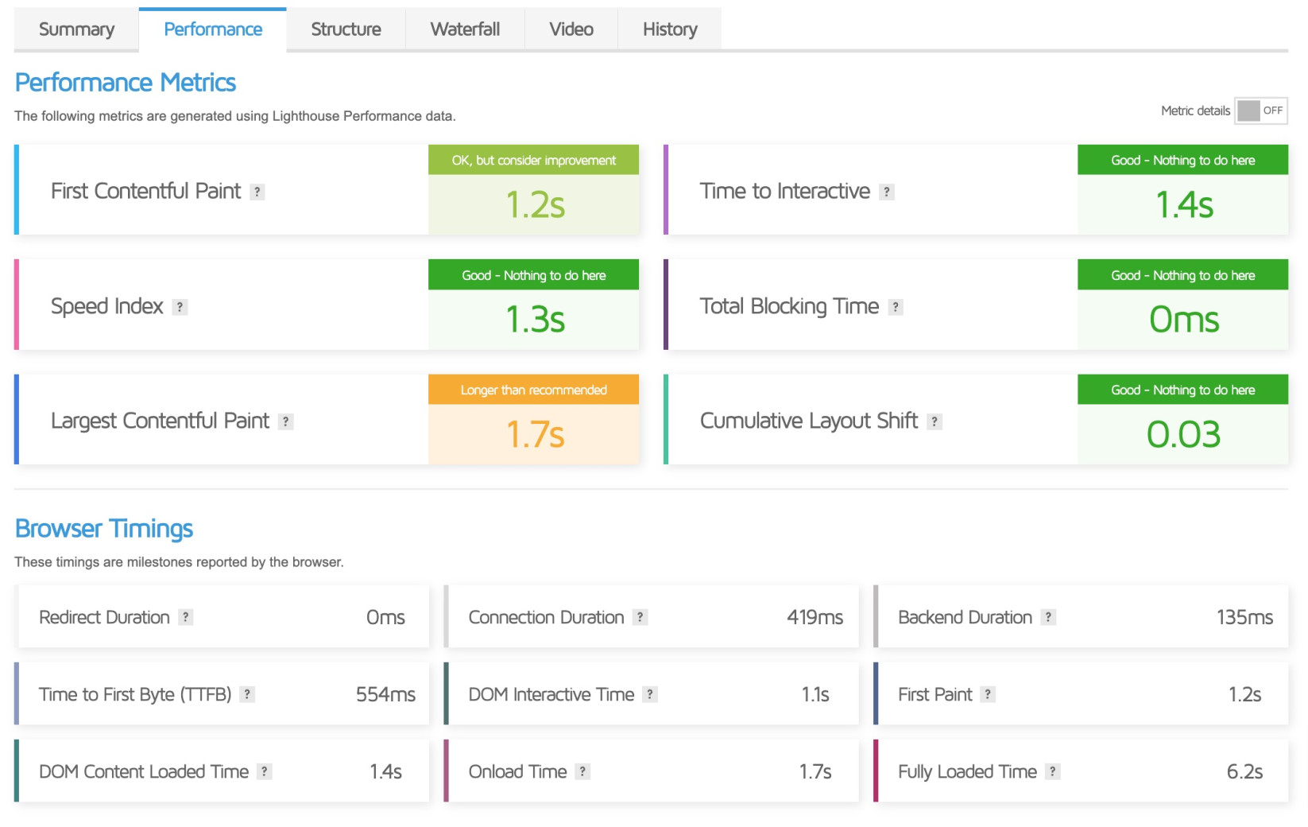This screenshot has width=1308, height=827.
Task: Click the DOM Content Loaded Time label
Action: 144,771
